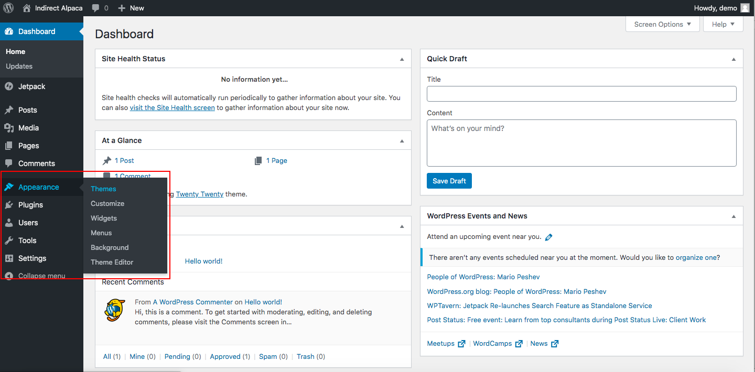Open the Hello world! post in Recently Published
Image resolution: width=755 pixels, height=372 pixels.
(x=204, y=261)
